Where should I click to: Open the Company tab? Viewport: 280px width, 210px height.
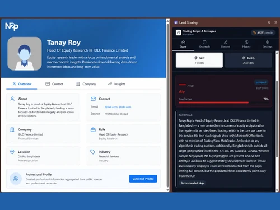(86, 84)
